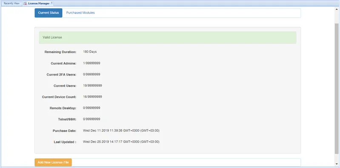Click the Valid License banner text
Viewport: 340px width, 168px height.
point(52,37)
